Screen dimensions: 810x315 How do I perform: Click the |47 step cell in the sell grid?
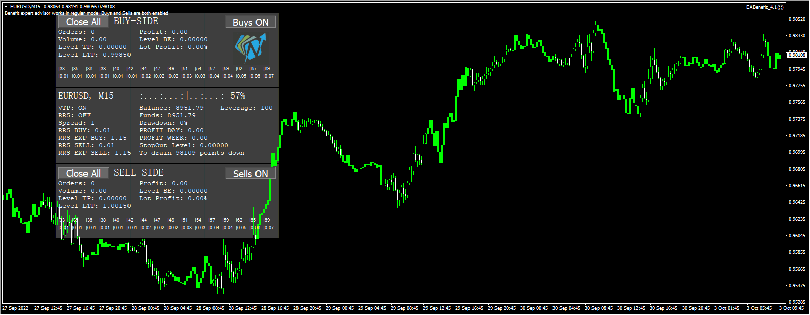157,220
